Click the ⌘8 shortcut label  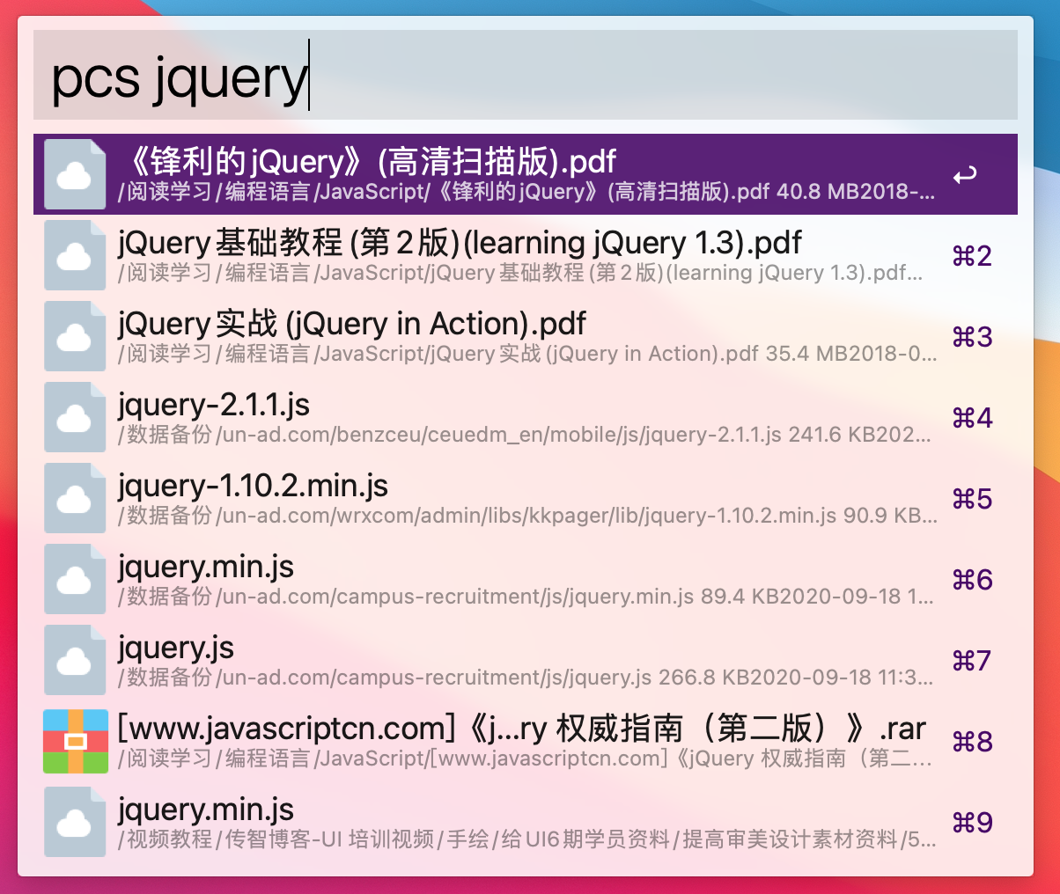pos(972,742)
